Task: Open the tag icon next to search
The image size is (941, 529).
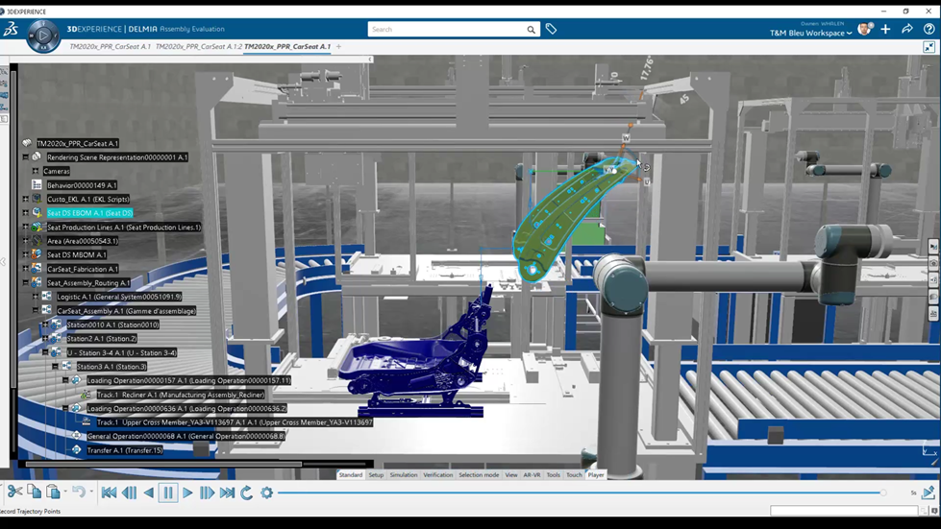Action: [551, 29]
